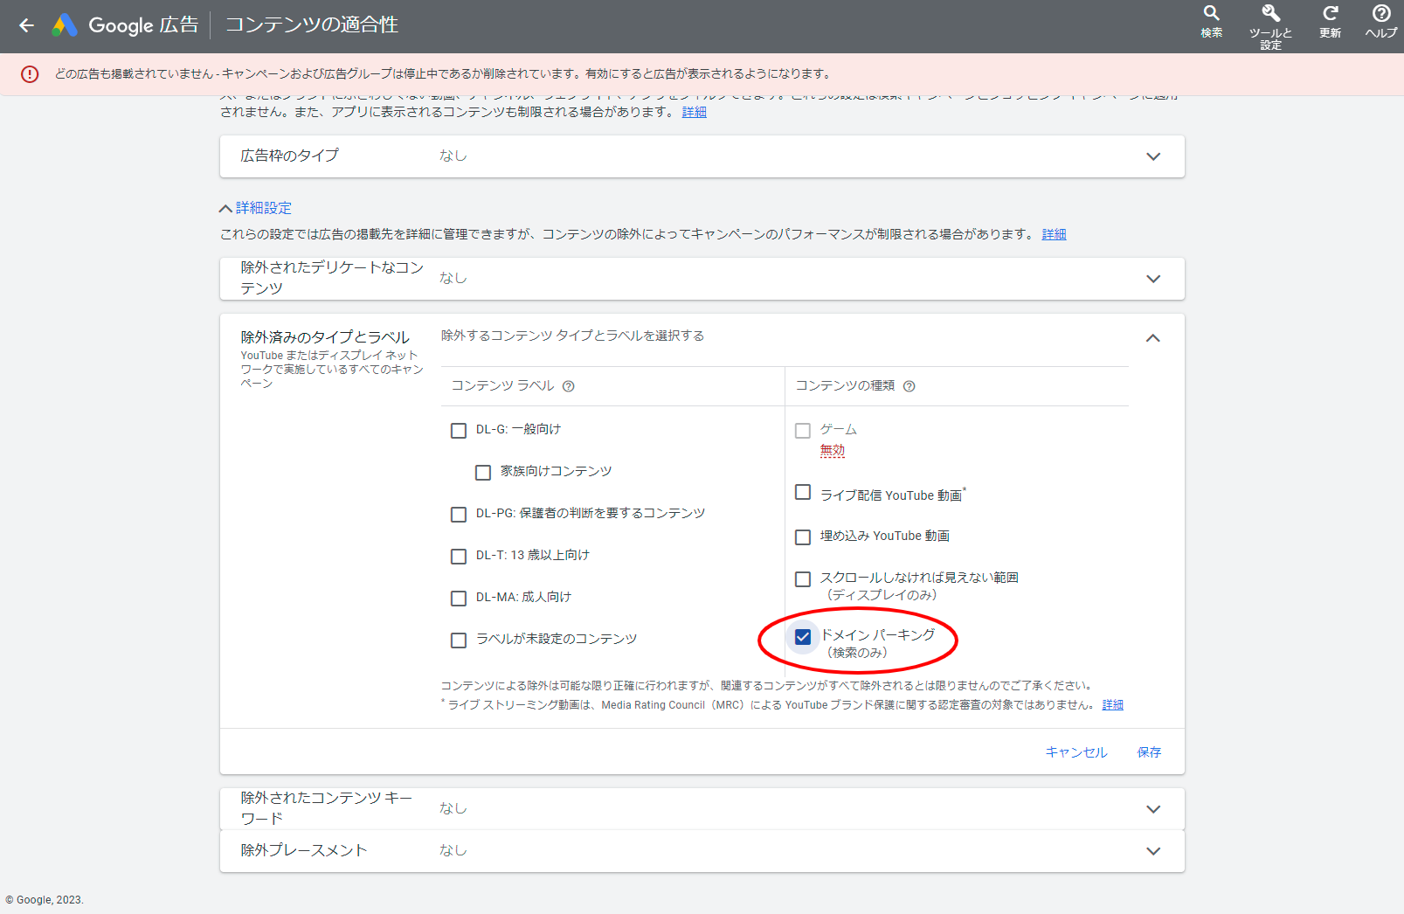Click the コンテンツの種類 help icon
The height and width of the screenshot is (914, 1404).
909,385
